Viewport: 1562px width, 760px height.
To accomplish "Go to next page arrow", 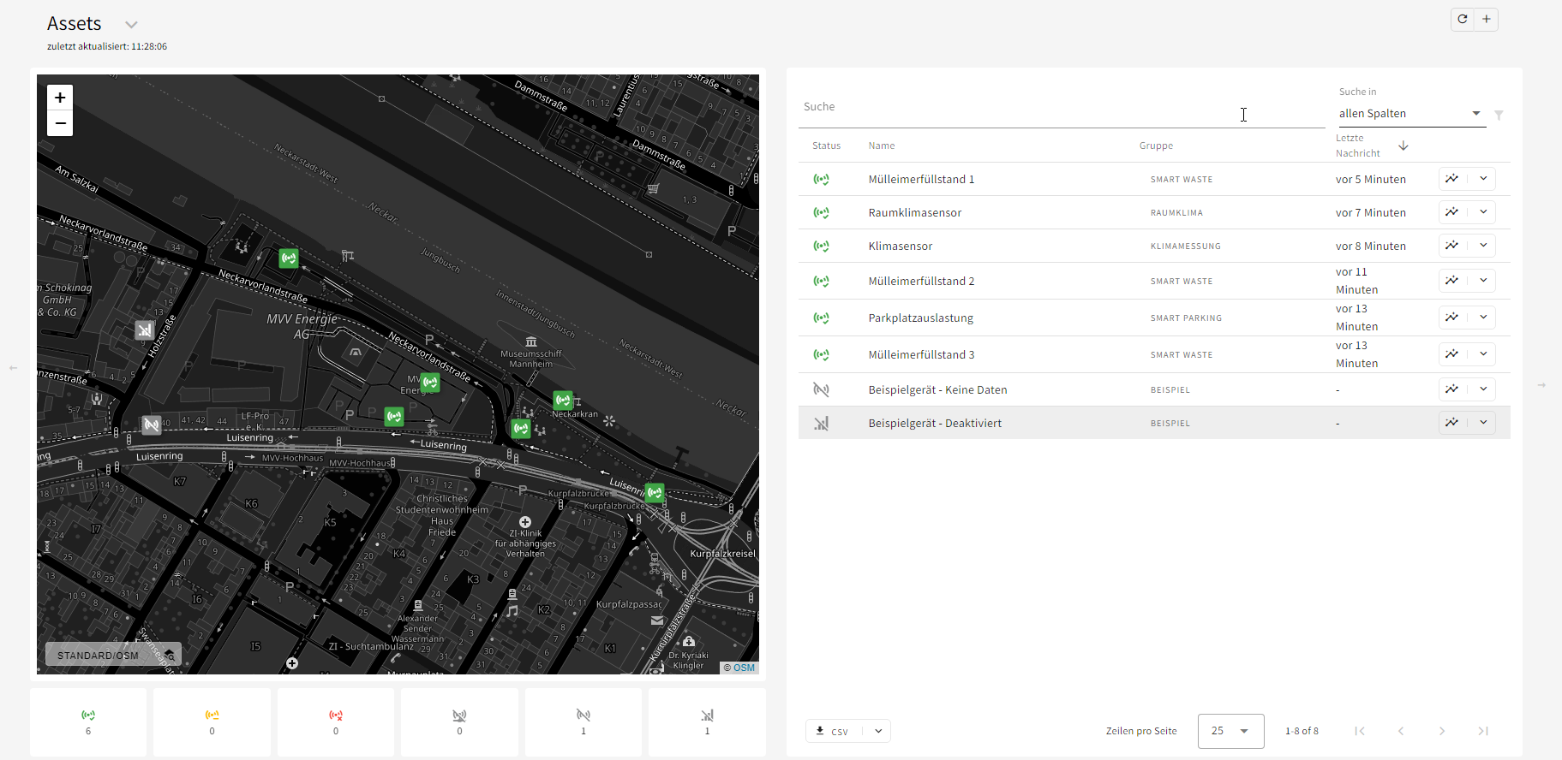I will (1442, 731).
